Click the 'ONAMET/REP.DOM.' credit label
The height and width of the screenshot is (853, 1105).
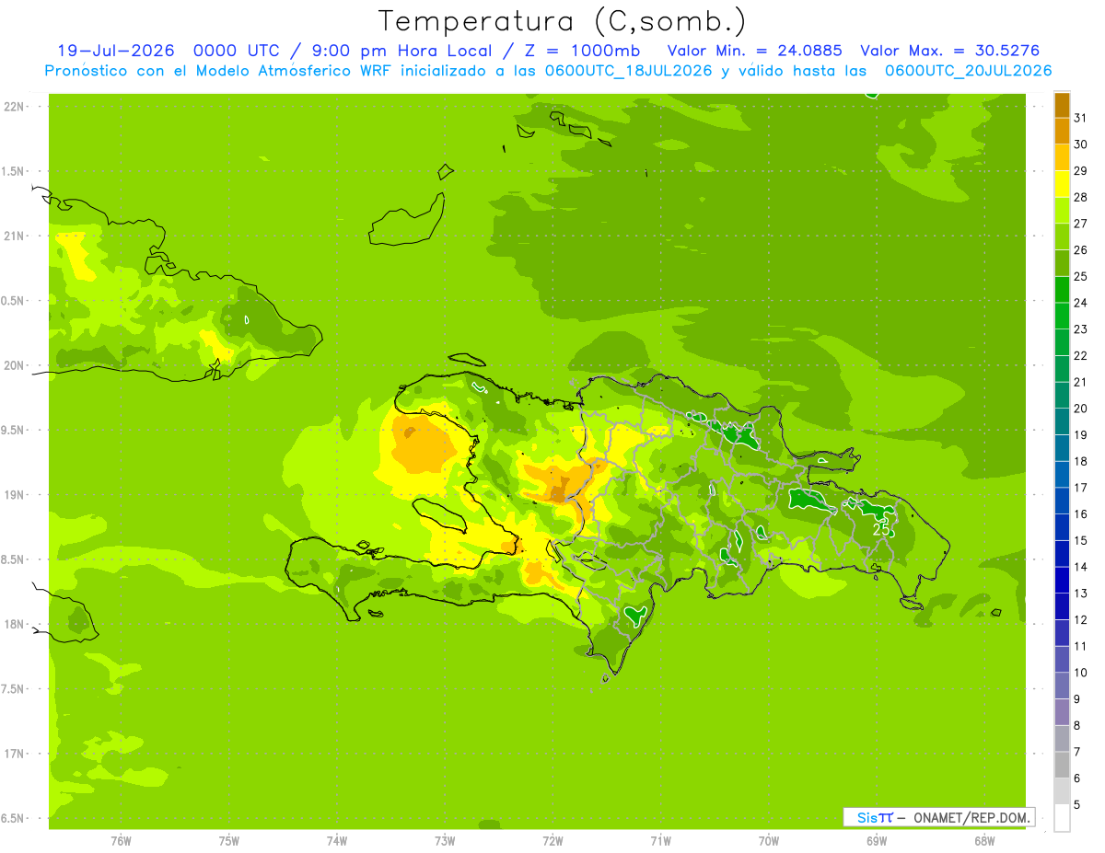pyautogui.click(x=972, y=817)
